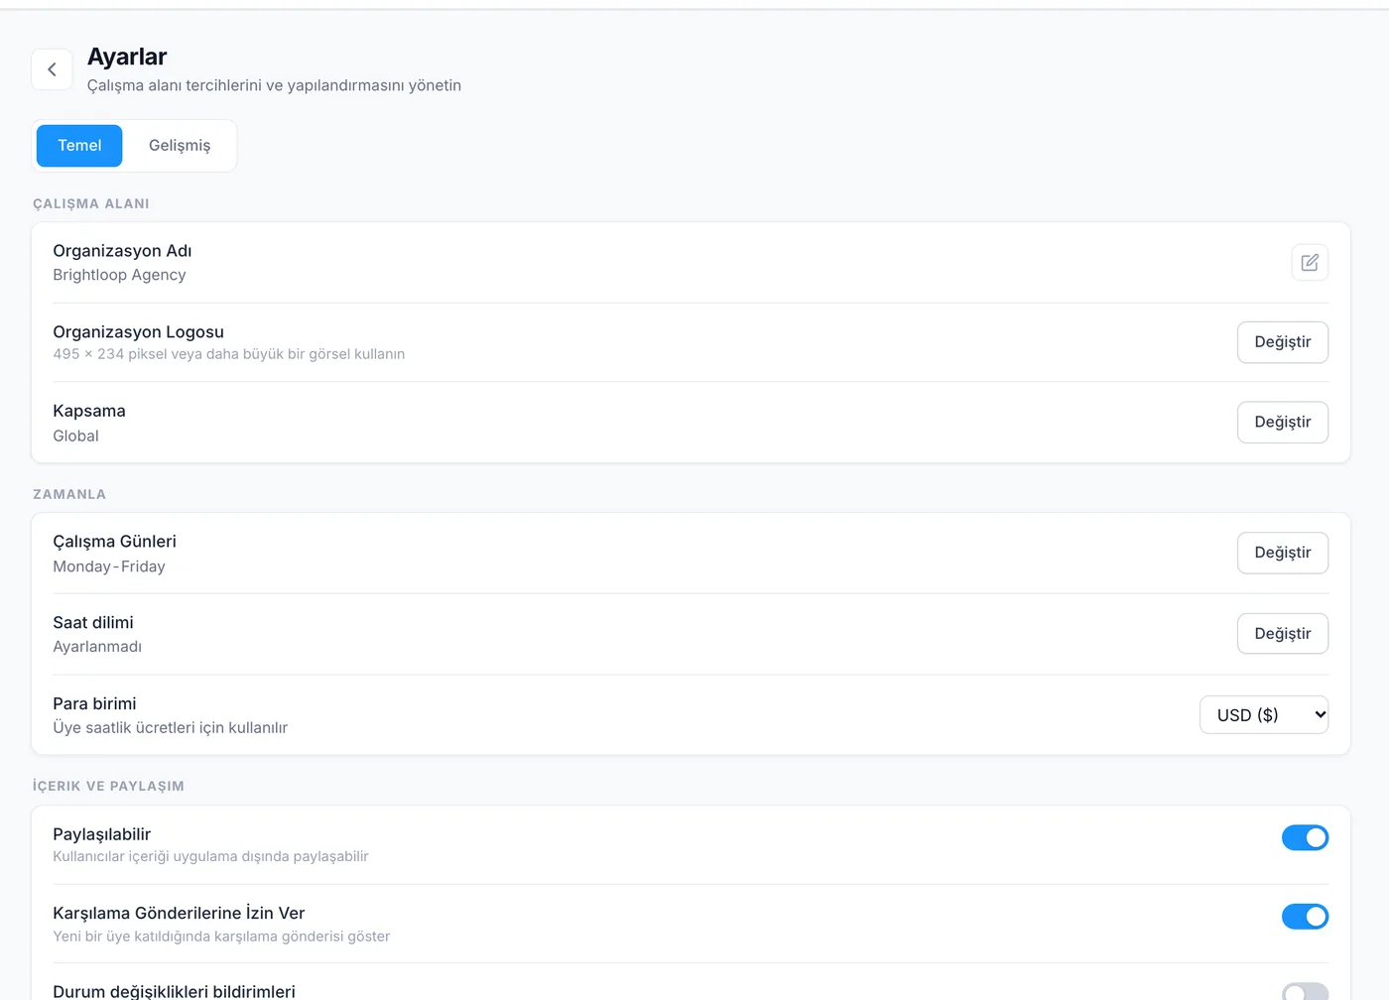Click the Ayarlar page heading
Image resolution: width=1389 pixels, height=1000 pixels.
(127, 57)
